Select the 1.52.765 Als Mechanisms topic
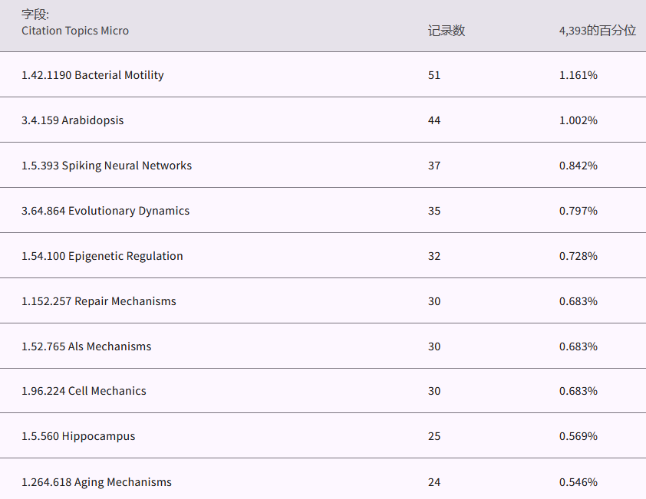646x499 pixels. (86, 346)
